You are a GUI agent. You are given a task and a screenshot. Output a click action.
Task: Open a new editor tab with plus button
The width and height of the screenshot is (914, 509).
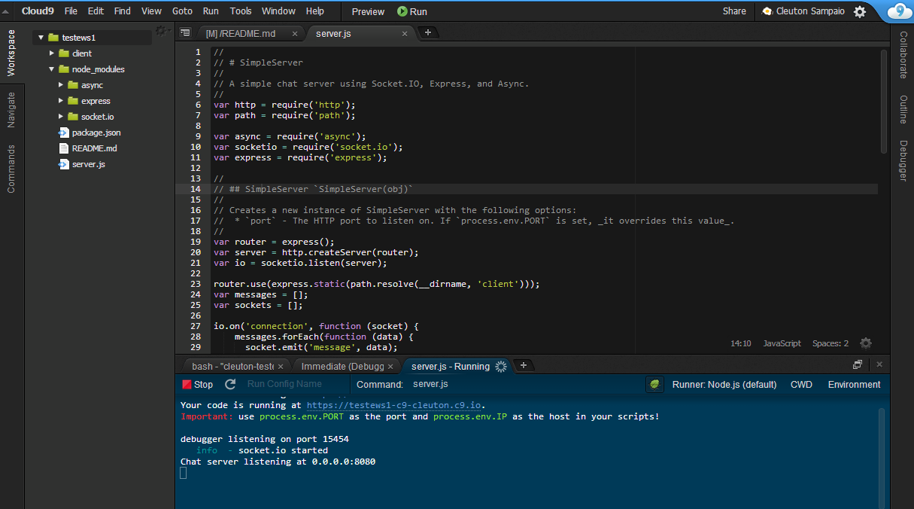click(x=428, y=32)
